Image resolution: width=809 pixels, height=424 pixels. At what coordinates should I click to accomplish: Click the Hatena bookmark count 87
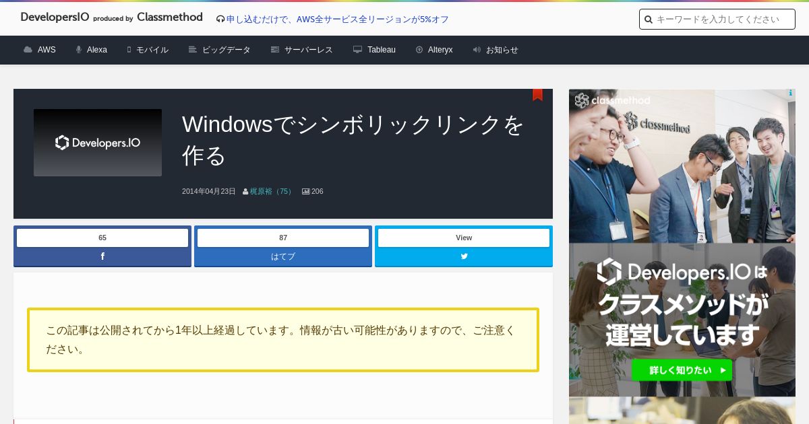pyautogui.click(x=283, y=238)
